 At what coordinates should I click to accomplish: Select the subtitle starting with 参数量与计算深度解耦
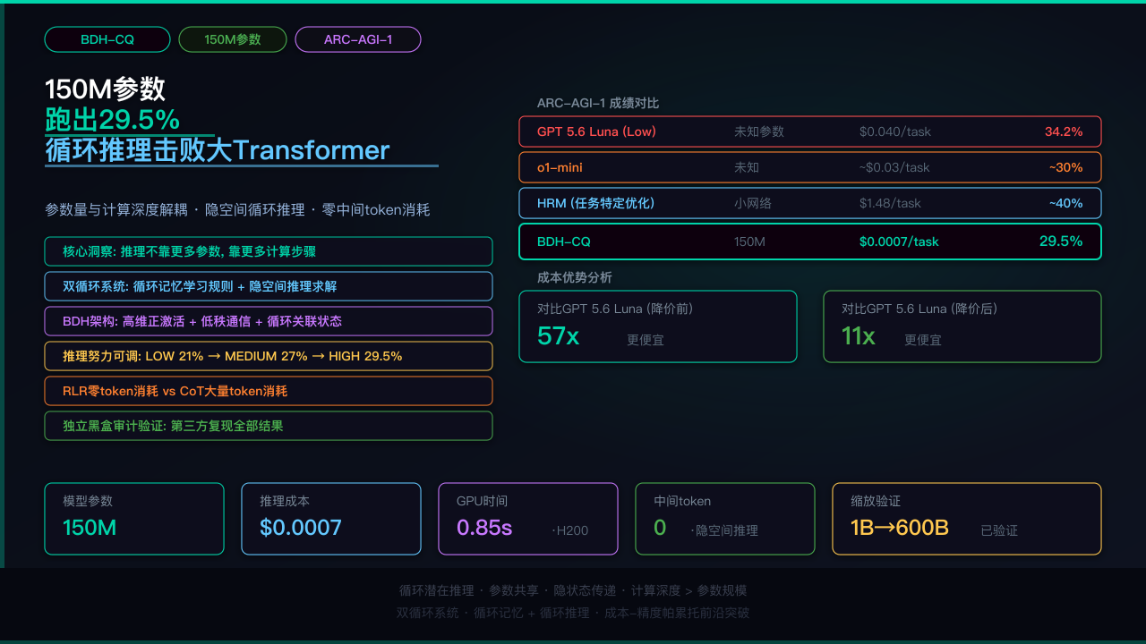coord(237,209)
